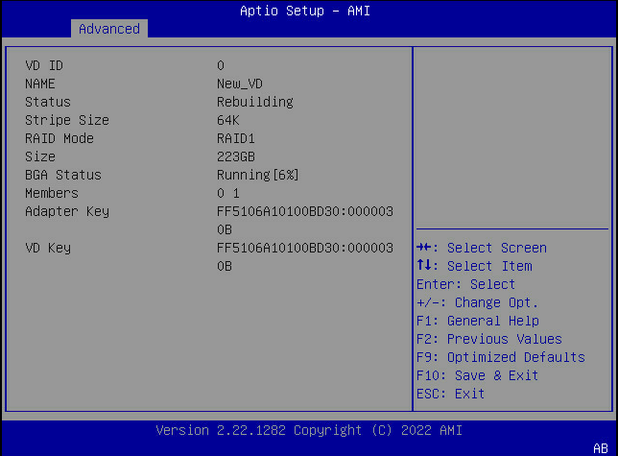This screenshot has height=456, width=618.
Task: Select the Status row label
Action: pos(47,102)
